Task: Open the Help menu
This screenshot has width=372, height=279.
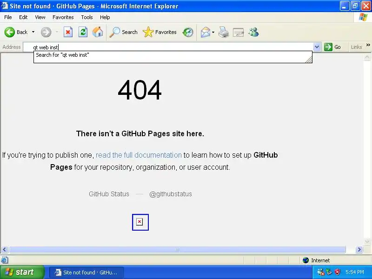Action: pos(105,17)
